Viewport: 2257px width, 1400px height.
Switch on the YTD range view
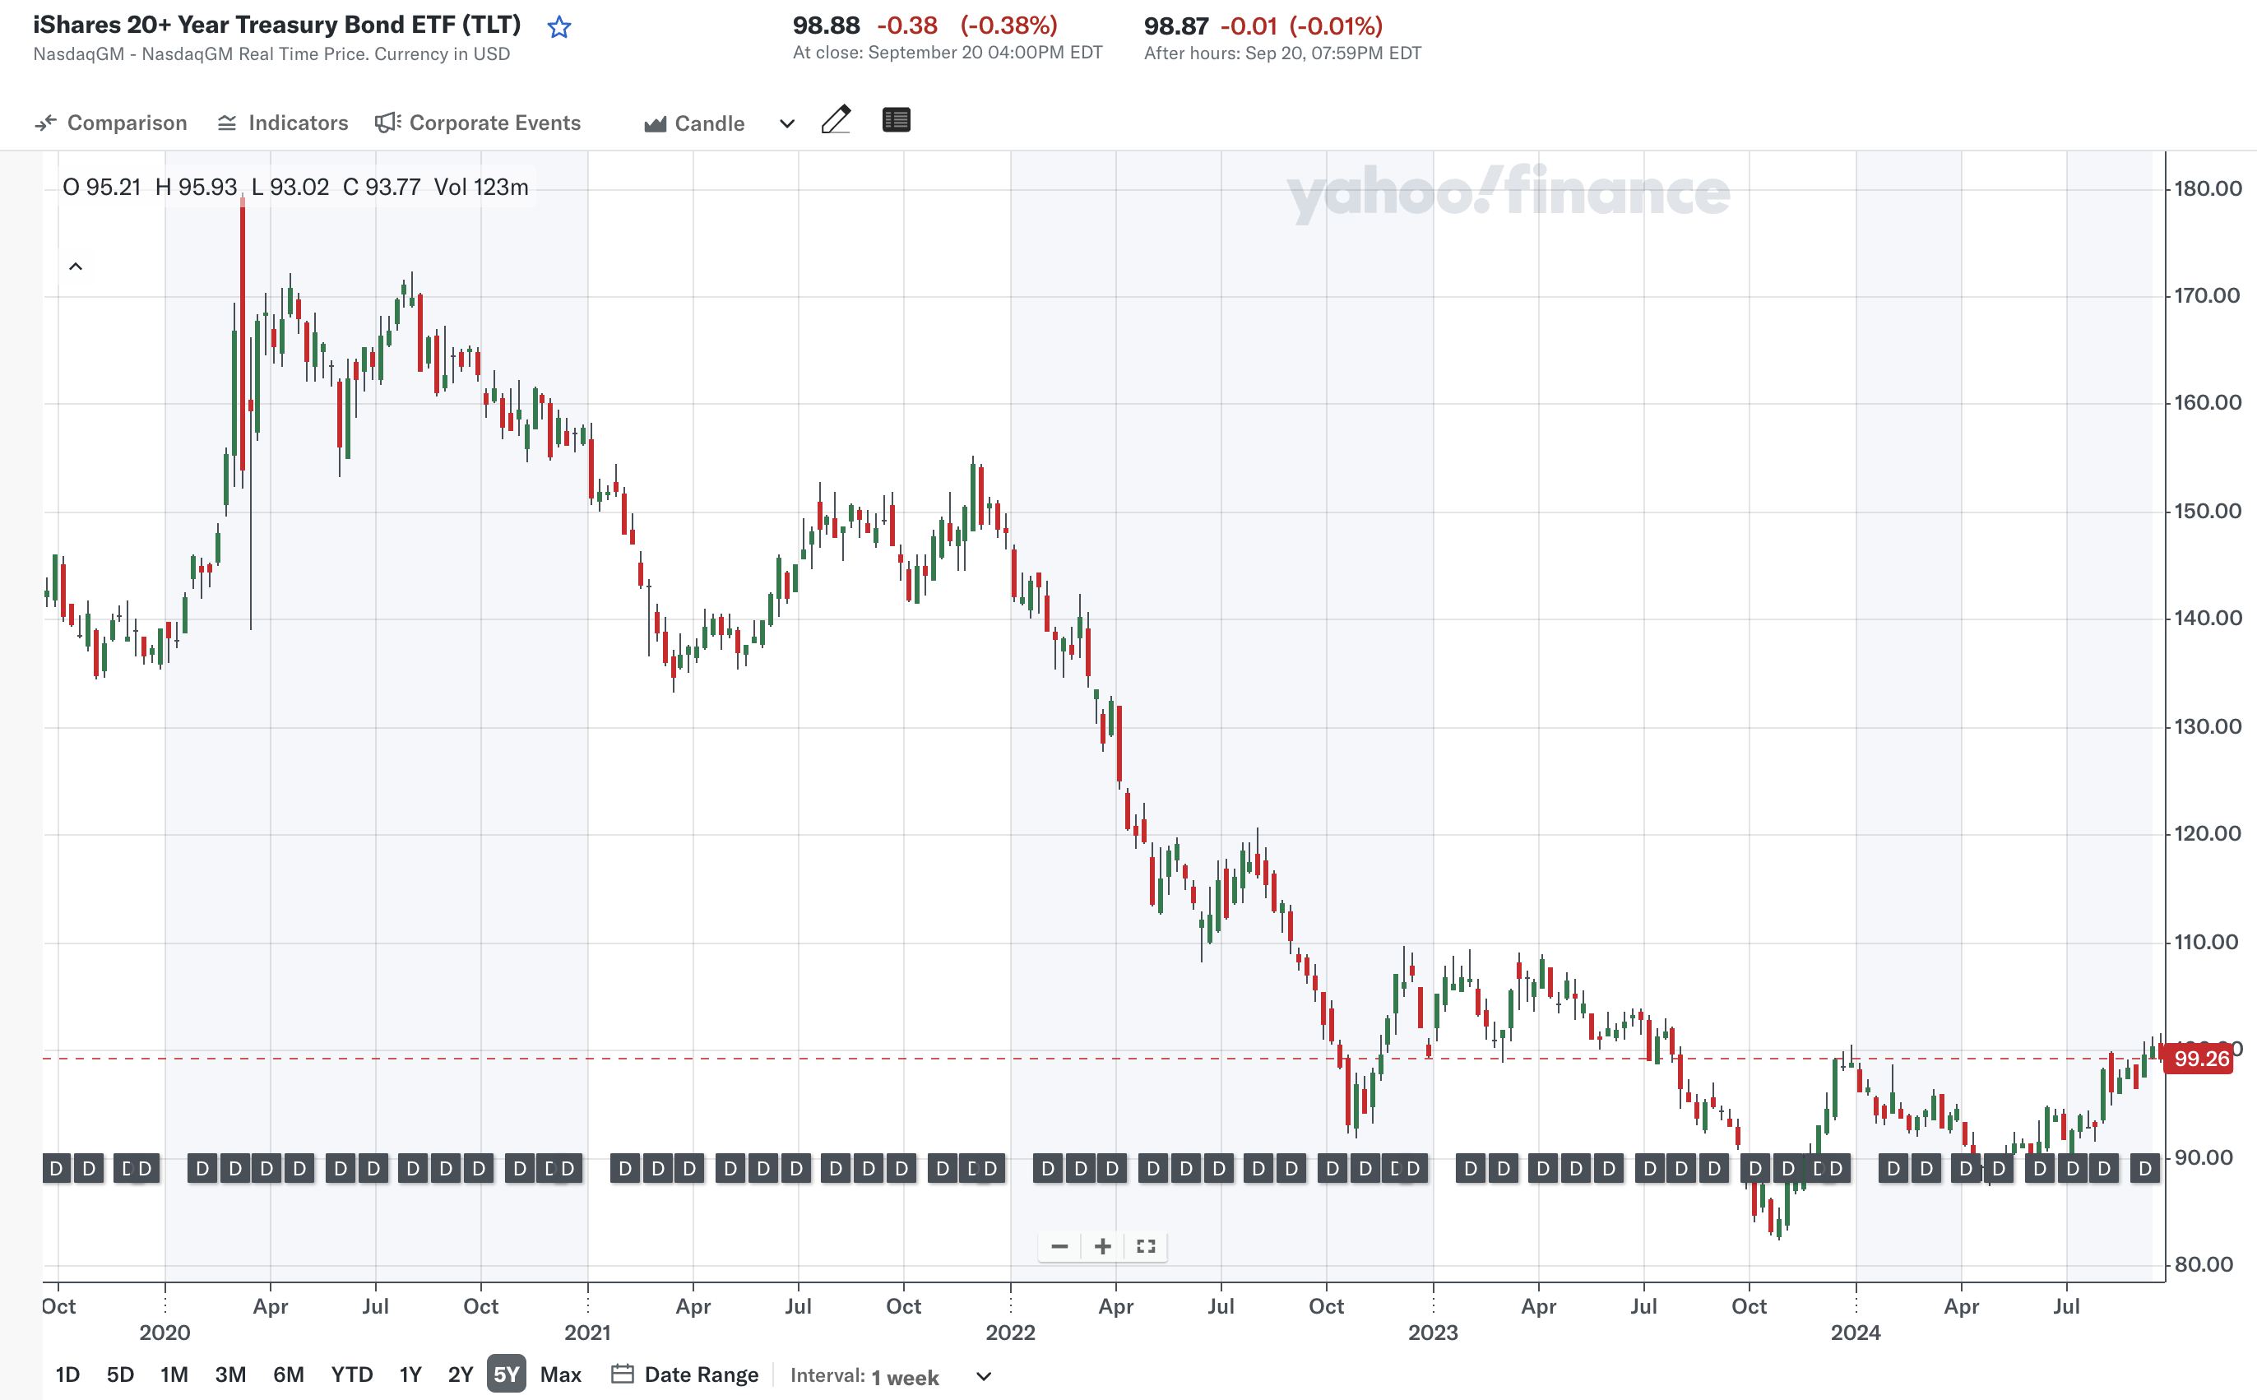(352, 1375)
